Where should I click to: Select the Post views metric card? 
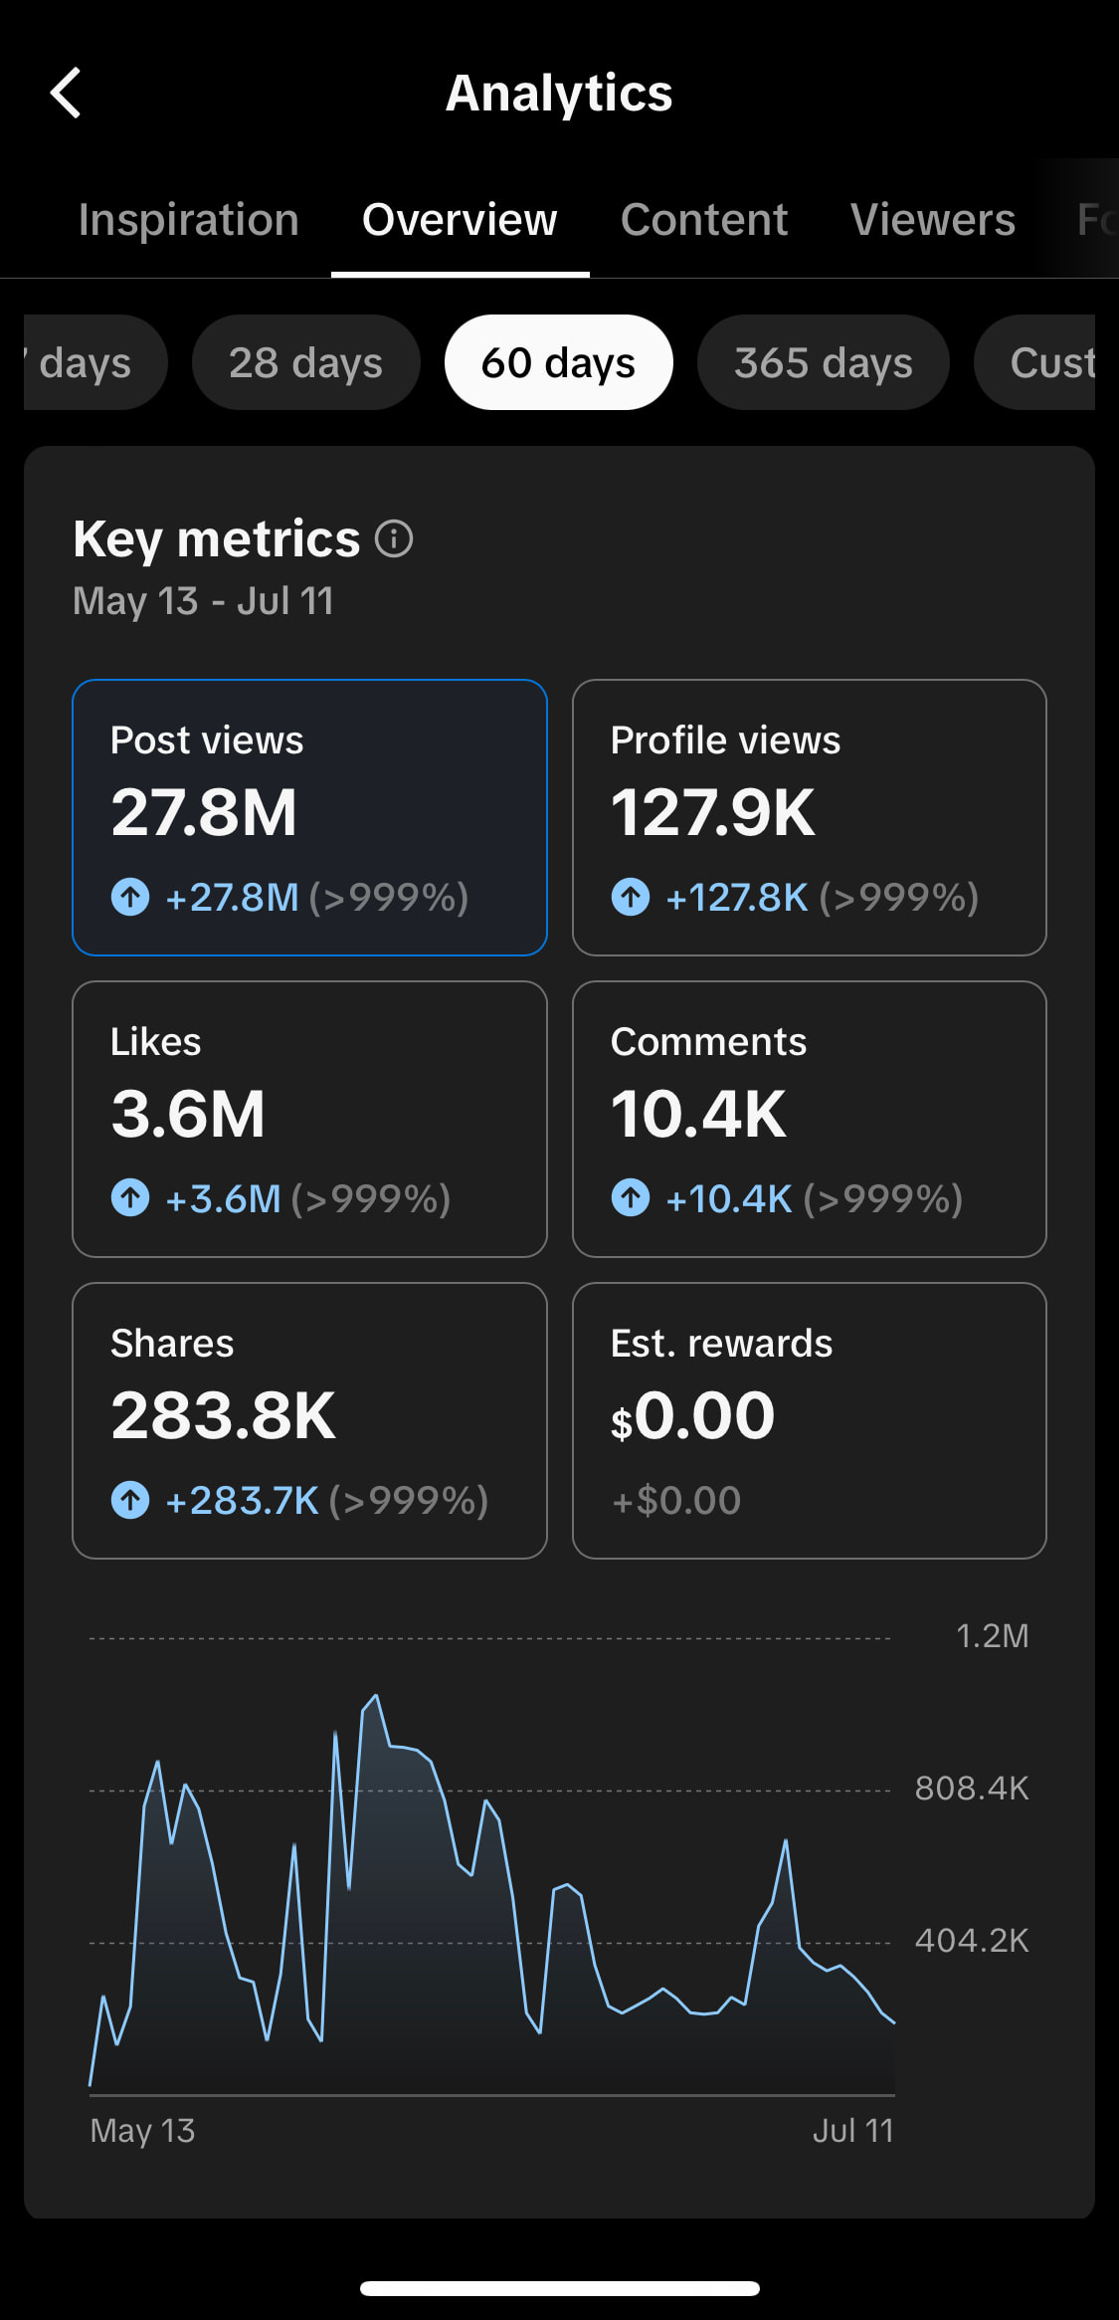[309, 817]
